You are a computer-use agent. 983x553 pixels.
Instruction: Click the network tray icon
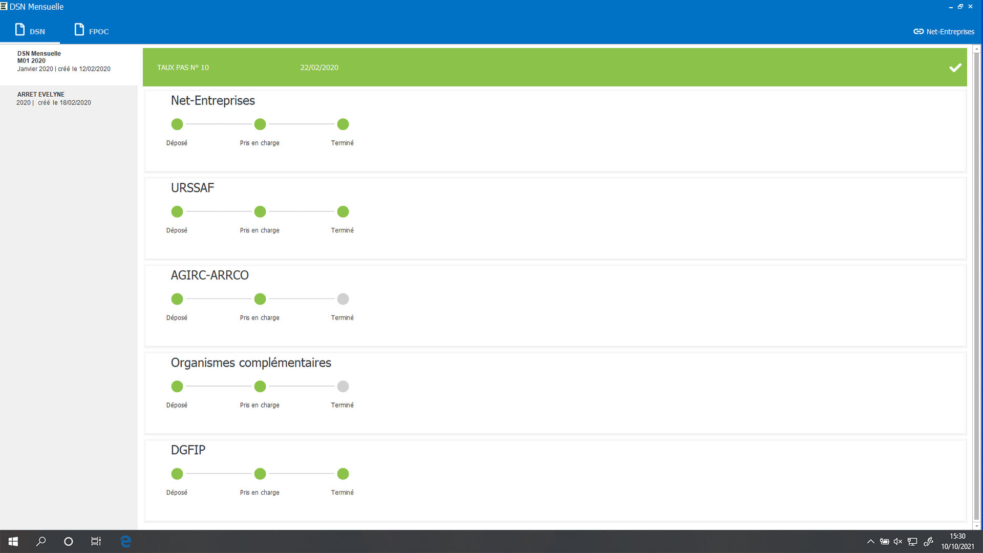click(912, 541)
